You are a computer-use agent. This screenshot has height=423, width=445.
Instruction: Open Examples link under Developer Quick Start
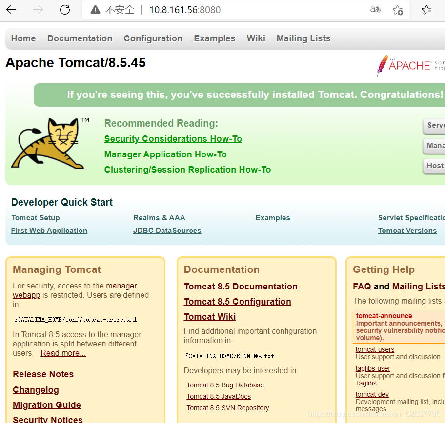(273, 218)
